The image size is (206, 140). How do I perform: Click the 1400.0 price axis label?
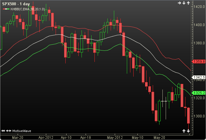click(199, 25)
